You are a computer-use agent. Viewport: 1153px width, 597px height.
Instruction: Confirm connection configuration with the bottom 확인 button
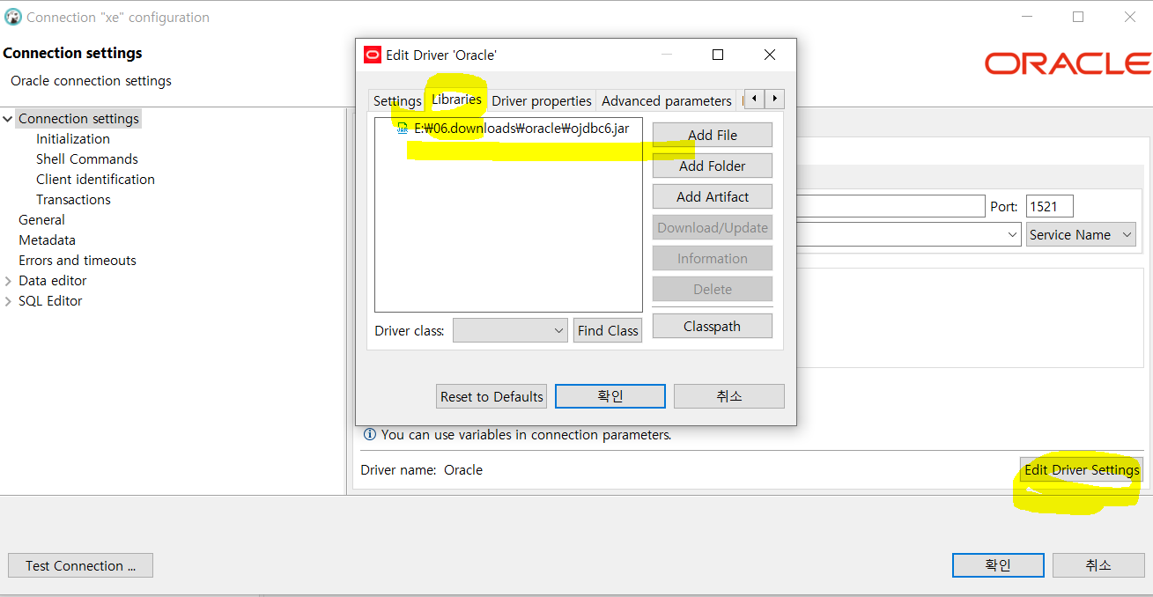tap(998, 565)
